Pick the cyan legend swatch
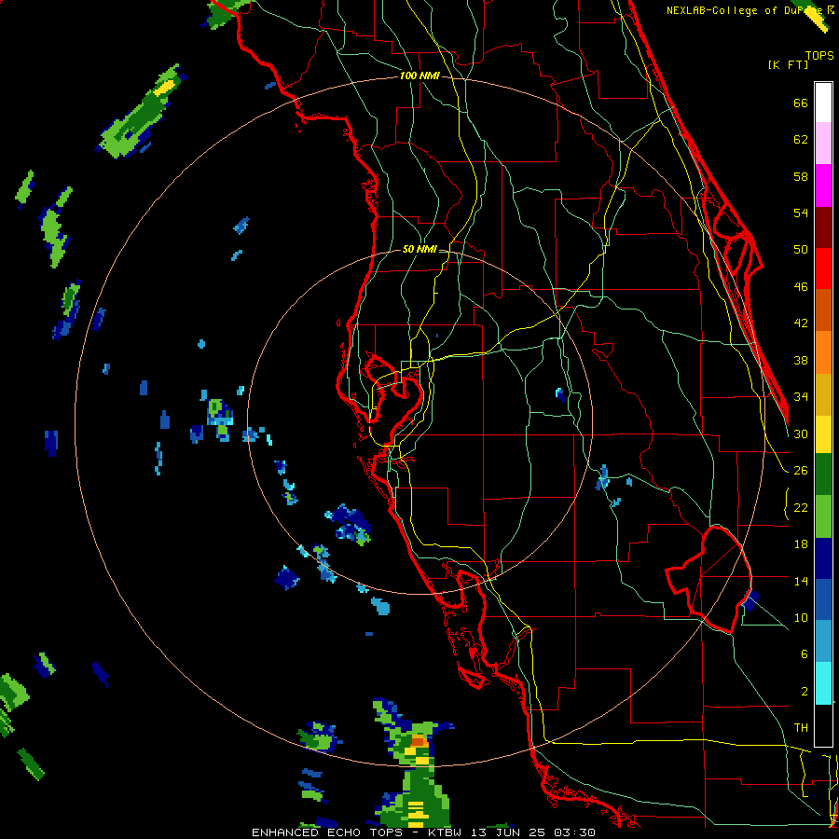Image resolution: width=839 pixels, height=839 pixels. pos(823,683)
